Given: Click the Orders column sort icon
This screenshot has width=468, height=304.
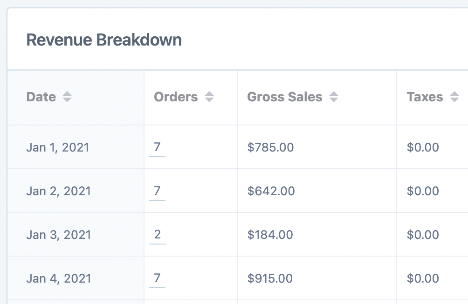Looking at the screenshot, I should pos(210,97).
